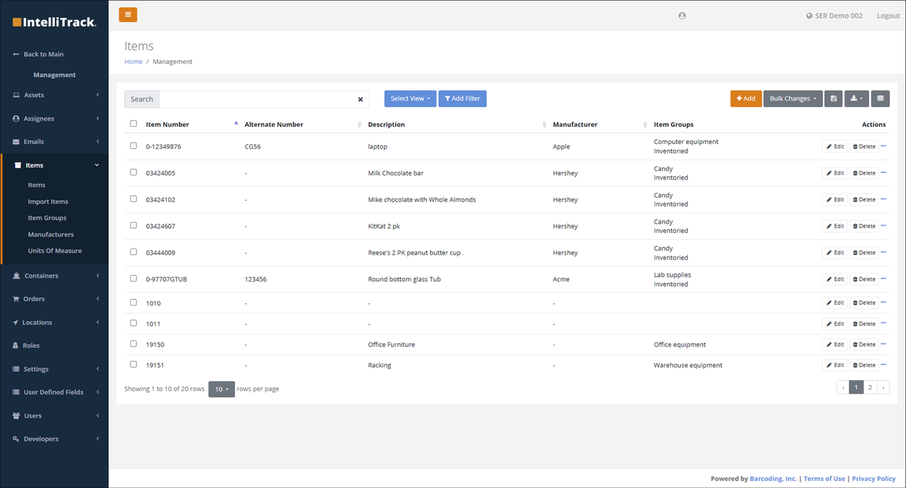906x488 pixels.
Task: Click the Roles lock icon in sidebar
Action: 16,346
